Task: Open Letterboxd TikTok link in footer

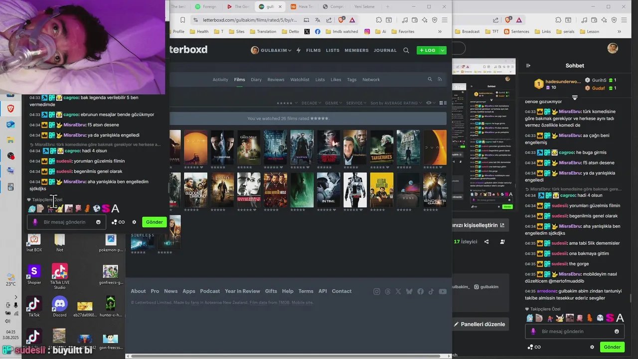Action: 431,292
